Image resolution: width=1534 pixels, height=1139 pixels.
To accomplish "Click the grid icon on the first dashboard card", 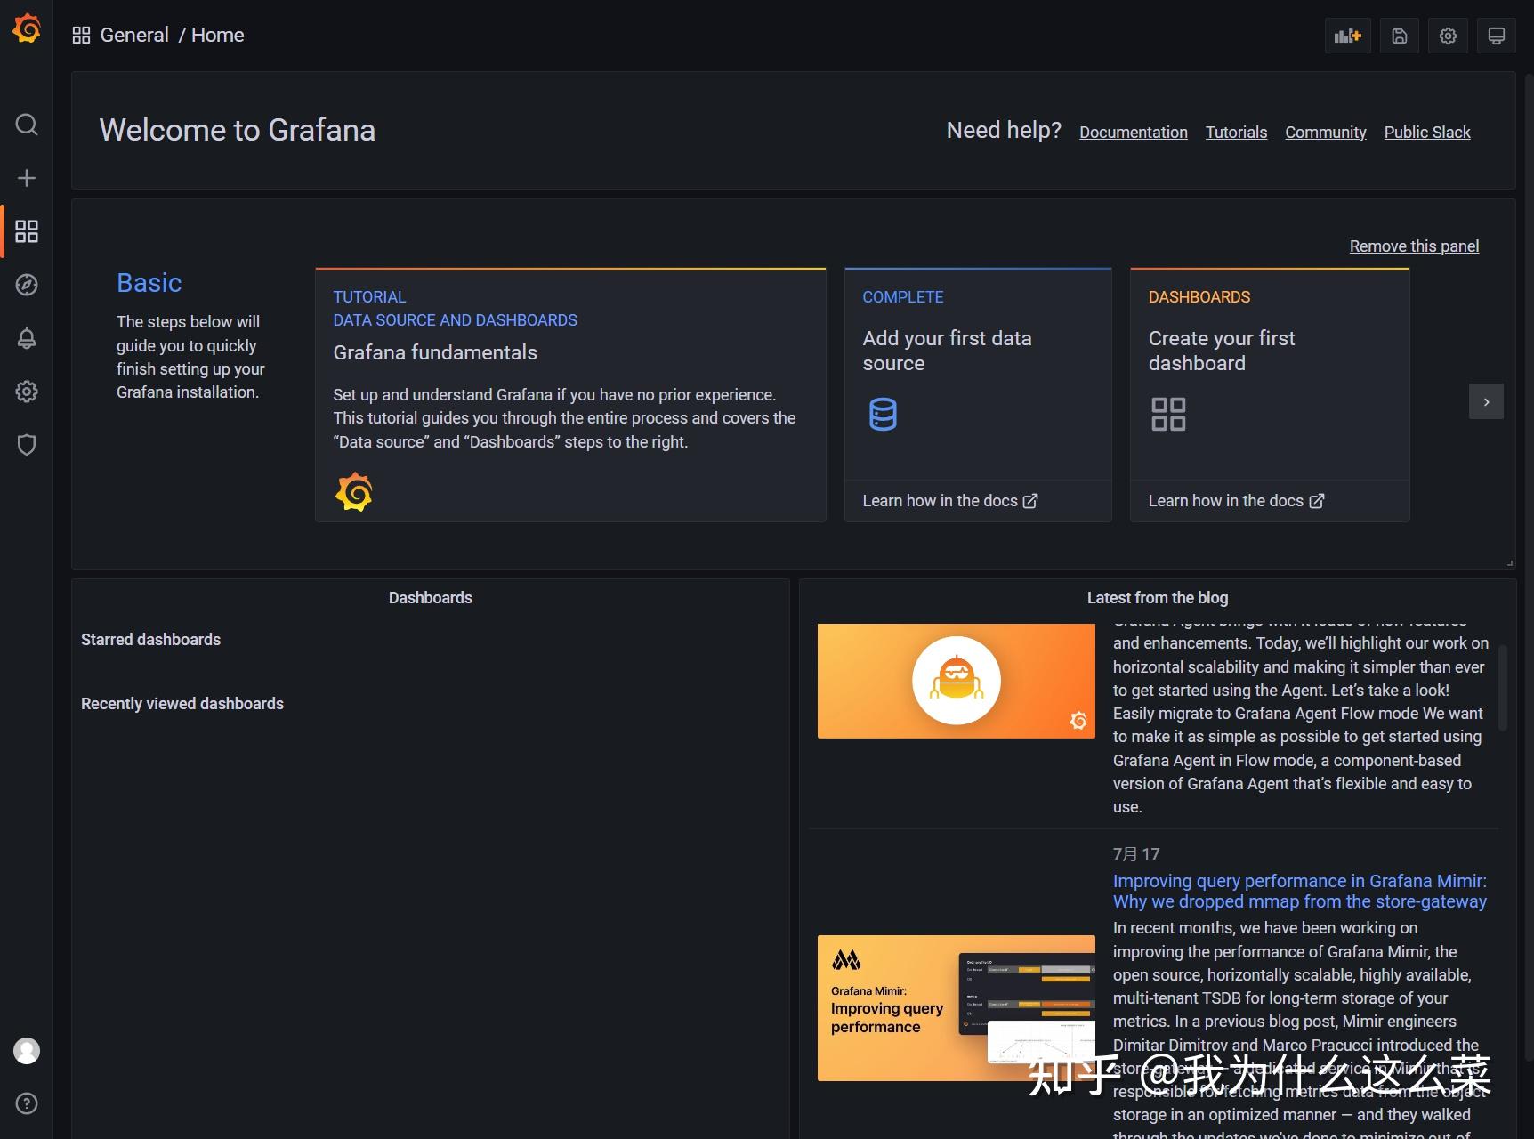I will [x=1168, y=414].
